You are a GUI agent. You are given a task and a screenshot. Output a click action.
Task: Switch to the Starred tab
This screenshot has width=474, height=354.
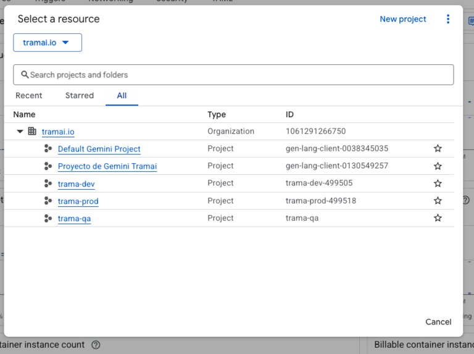pyautogui.click(x=80, y=96)
